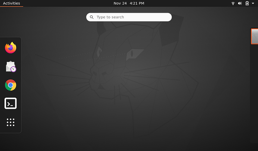Show all applications grid

[x=10, y=122]
